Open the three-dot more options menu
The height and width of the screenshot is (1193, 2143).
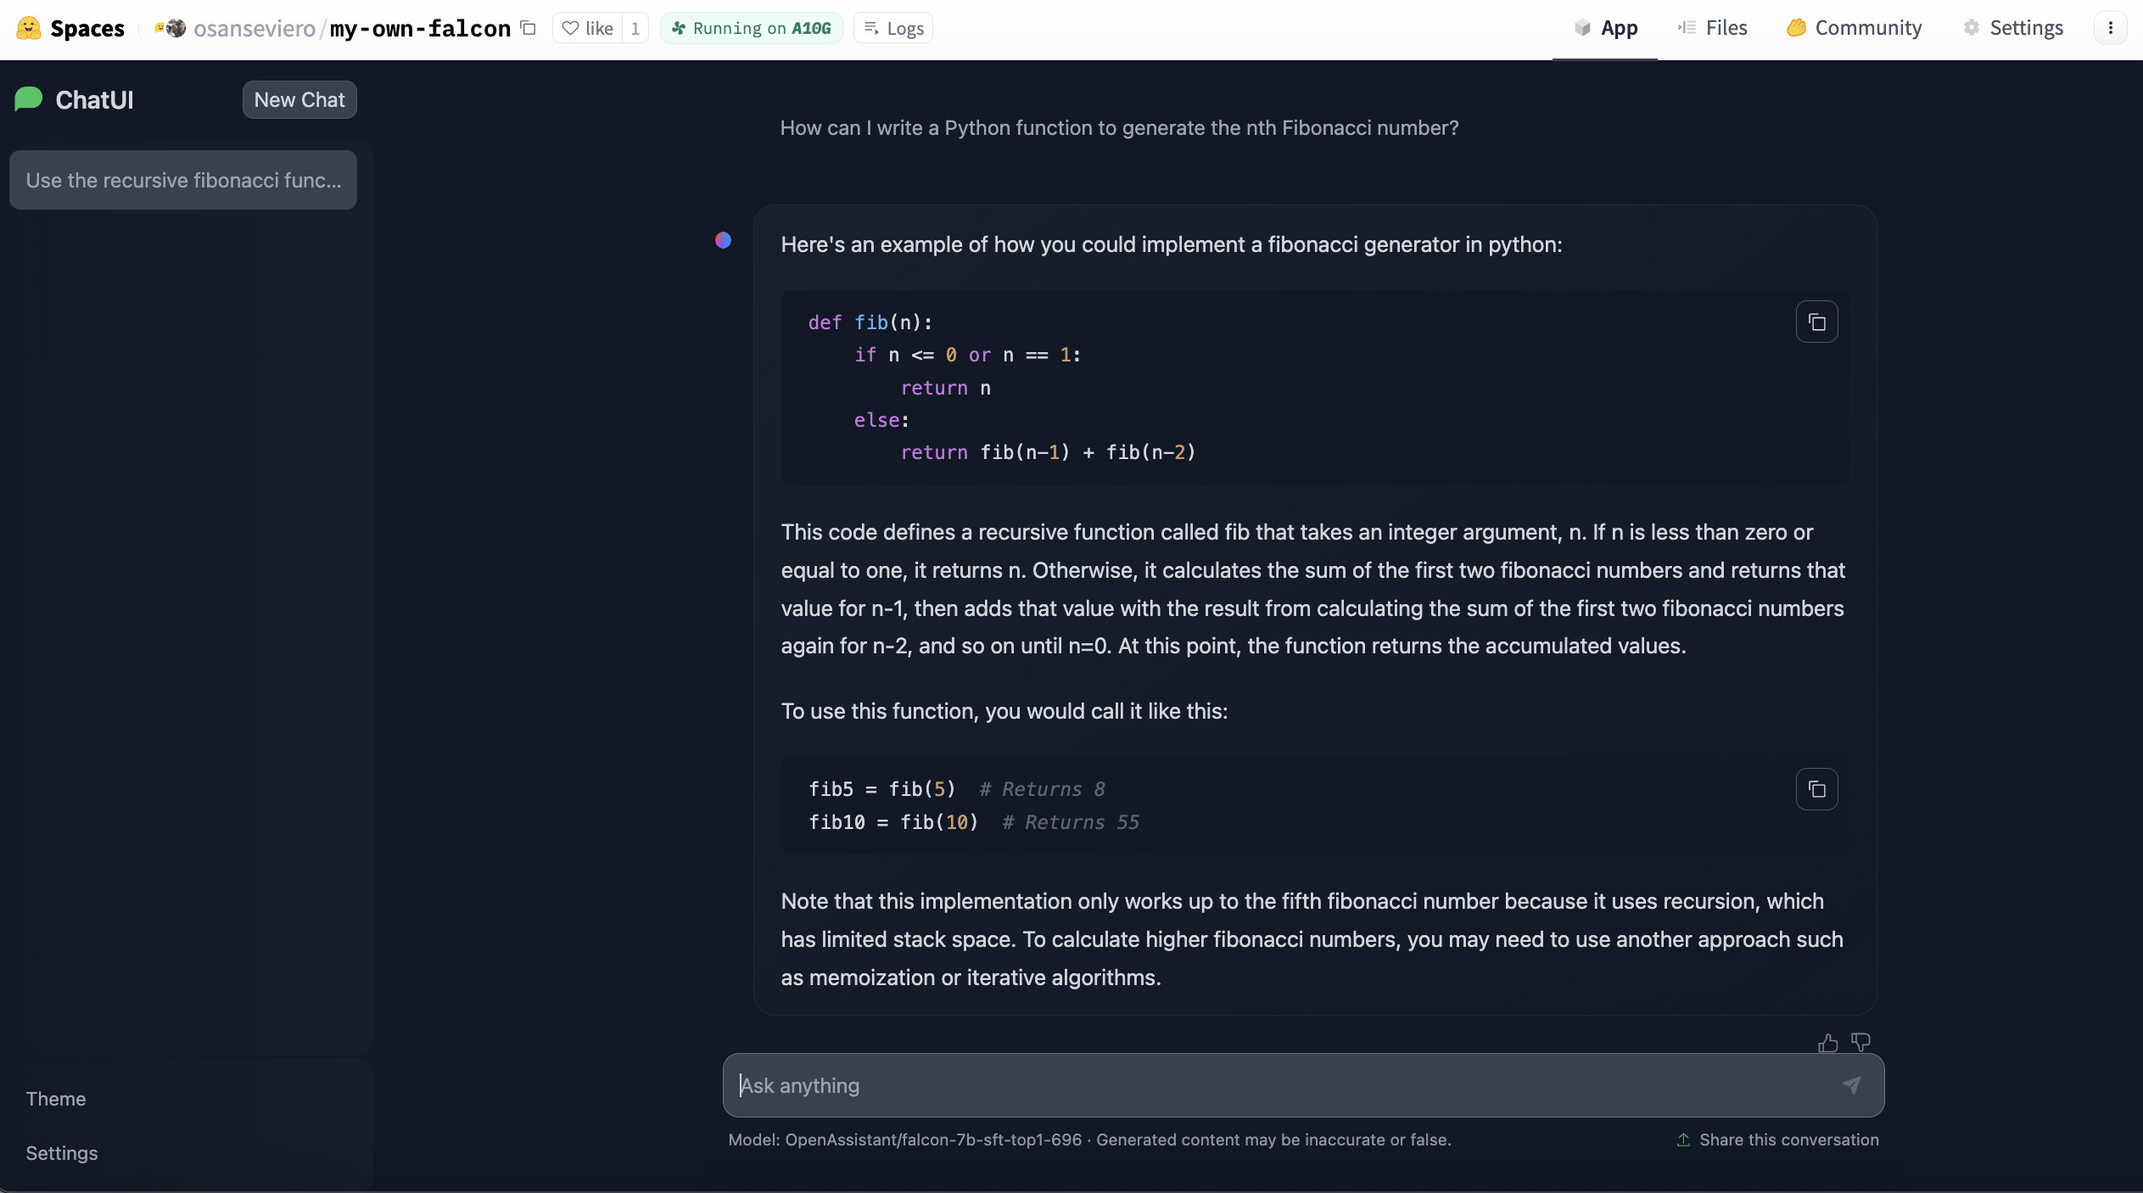[x=2110, y=28]
